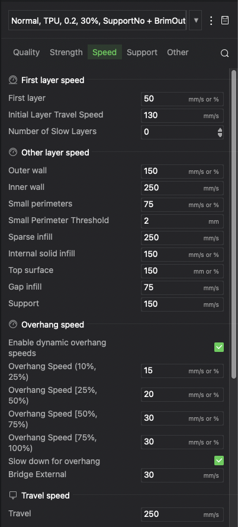238x527 pixels.
Task: Open the Normal TPU preset name combo box
Action: coord(98,21)
